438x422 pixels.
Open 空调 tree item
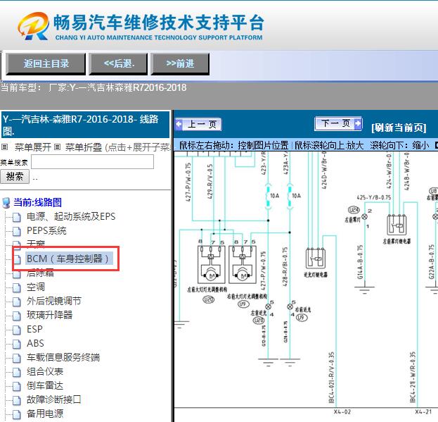pos(35,287)
